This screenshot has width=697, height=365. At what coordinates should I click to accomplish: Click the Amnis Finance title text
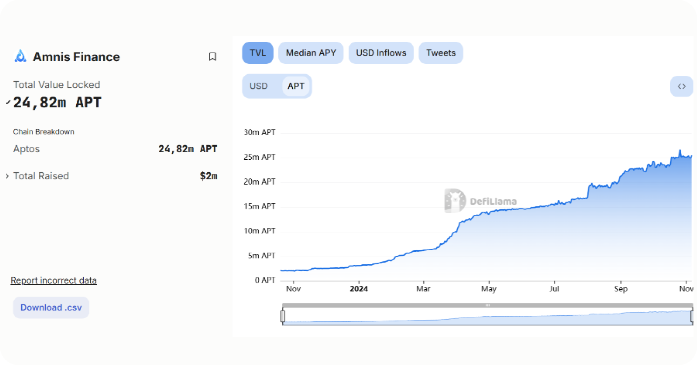76,57
